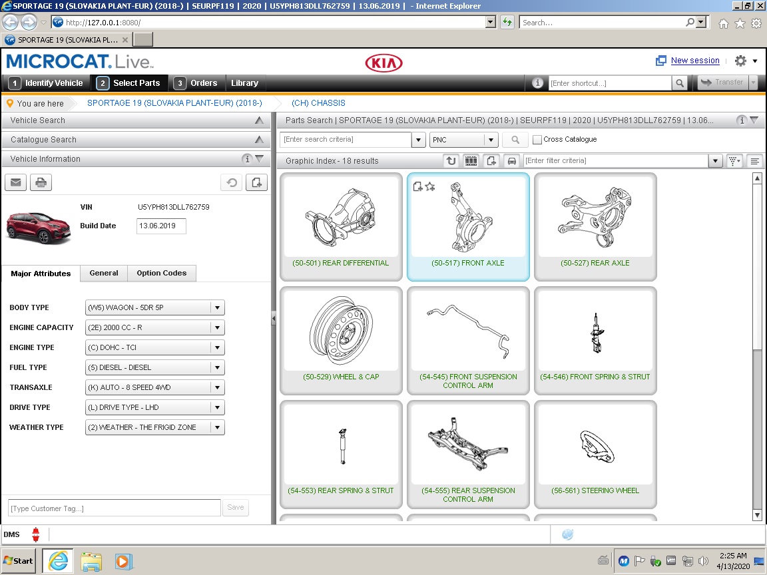Click the browser refresh icon
767x575 pixels.
[507, 22]
